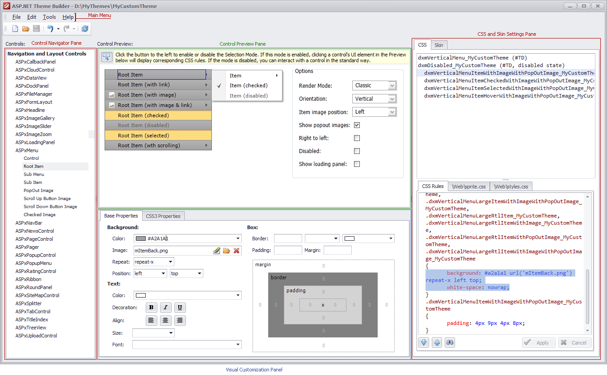Viewport: 607px width, 375px height.
Task: Switch to the Skin tab
Action: [439, 45]
